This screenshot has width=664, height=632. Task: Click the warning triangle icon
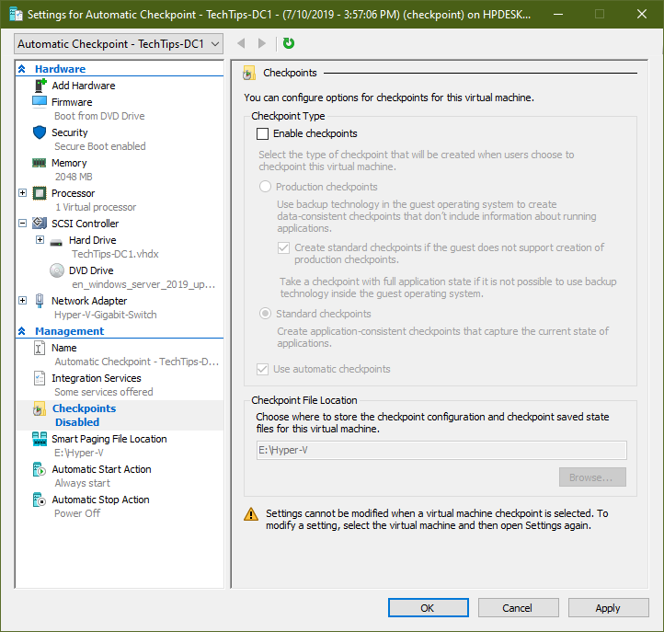point(251,514)
